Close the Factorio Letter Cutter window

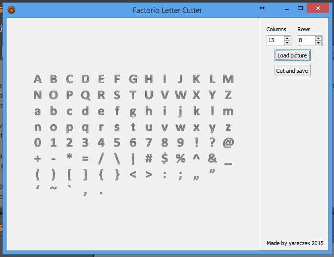coord(318,8)
